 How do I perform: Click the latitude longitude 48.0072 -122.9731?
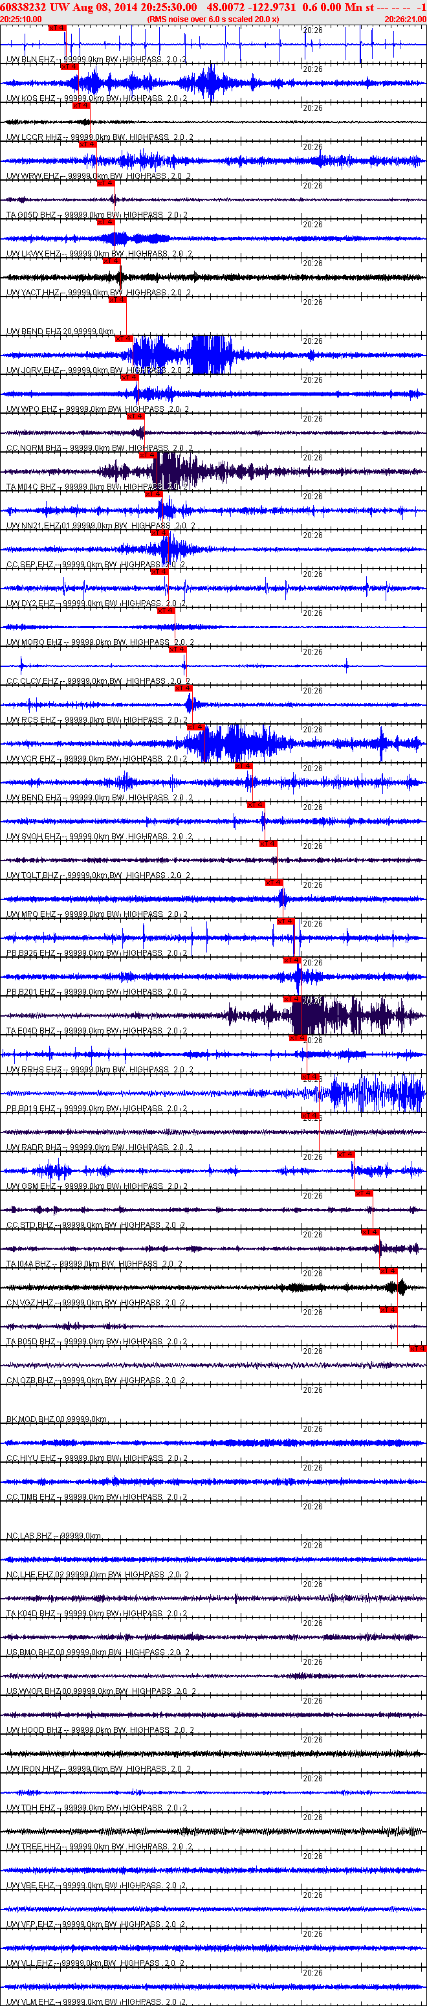[x=251, y=6]
